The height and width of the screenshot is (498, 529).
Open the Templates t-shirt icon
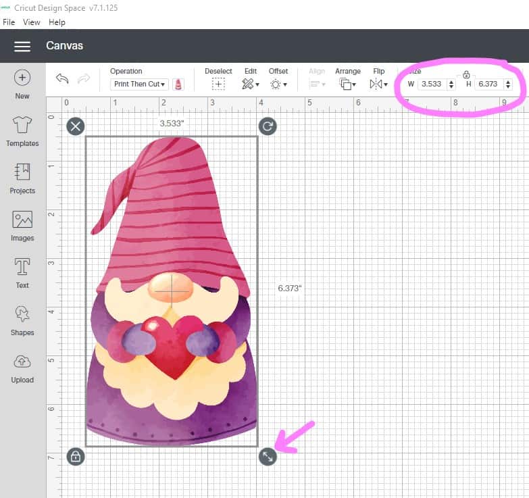click(22, 124)
